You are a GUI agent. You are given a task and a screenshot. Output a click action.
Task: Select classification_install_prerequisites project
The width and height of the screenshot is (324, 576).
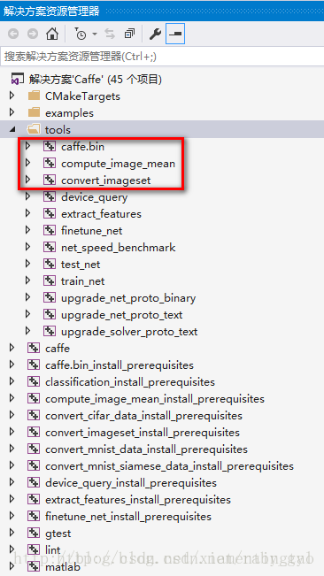130,382
